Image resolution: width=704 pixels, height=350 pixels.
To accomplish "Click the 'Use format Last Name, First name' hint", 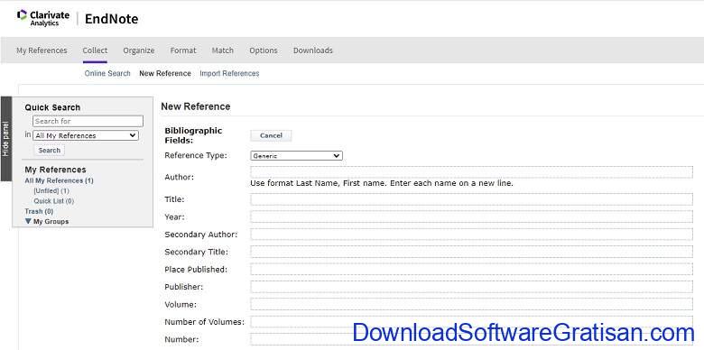I will (382, 183).
